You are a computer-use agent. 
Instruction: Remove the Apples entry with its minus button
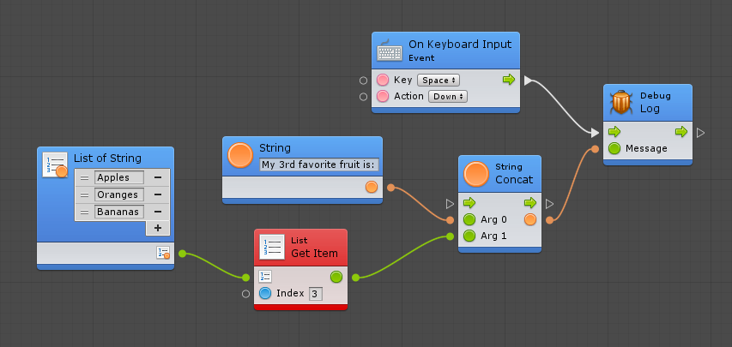point(158,177)
